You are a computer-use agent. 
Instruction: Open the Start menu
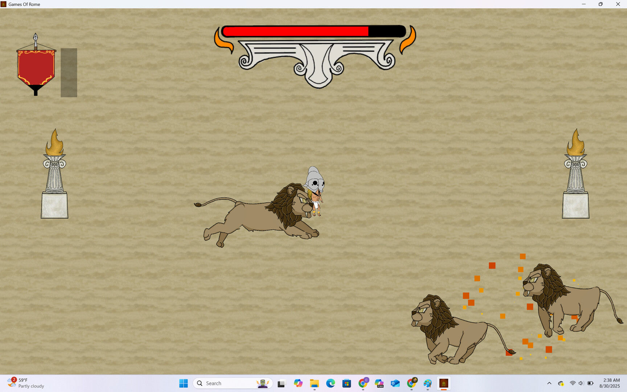click(183, 383)
